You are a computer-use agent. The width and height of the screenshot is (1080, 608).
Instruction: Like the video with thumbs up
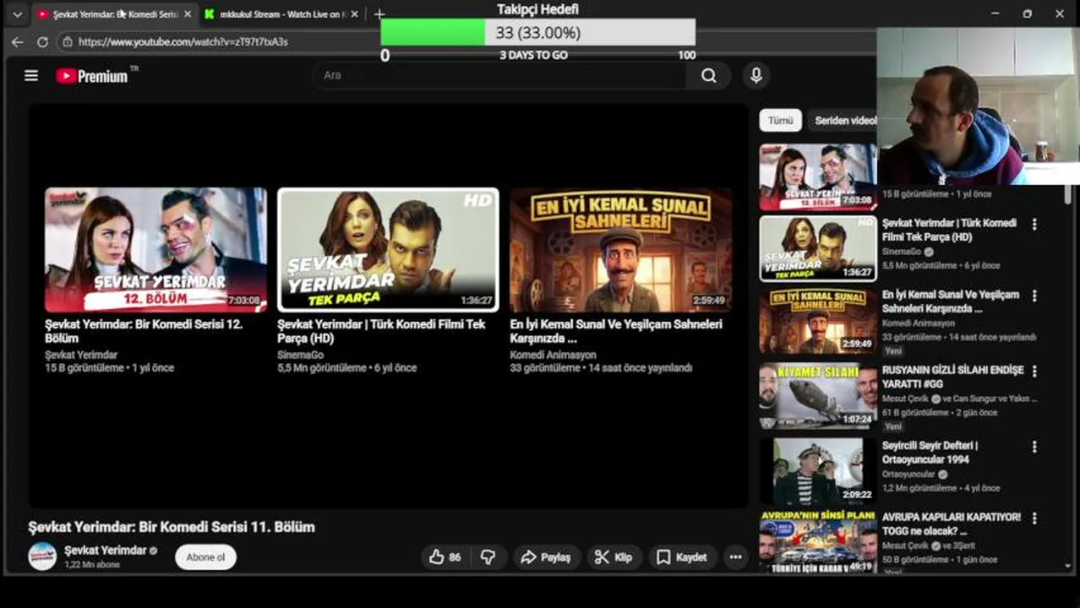445,557
